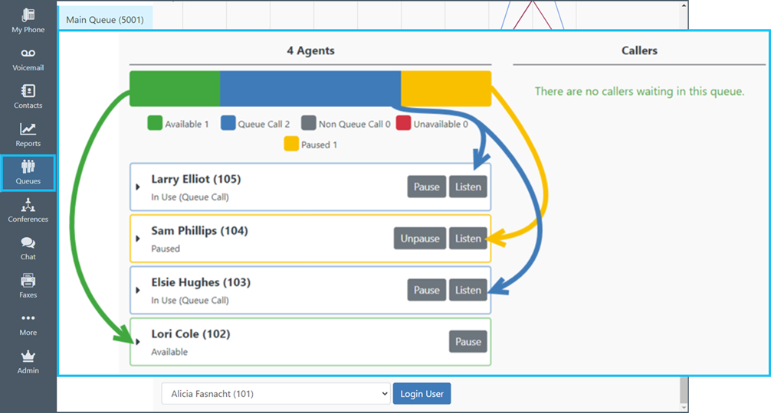Expand Elsie Hughes agent row
Screen dimensions: 771x413
pyautogui.click(x=138, y=290)
